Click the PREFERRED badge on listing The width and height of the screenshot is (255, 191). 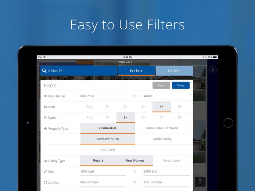(x=85, y=62)
